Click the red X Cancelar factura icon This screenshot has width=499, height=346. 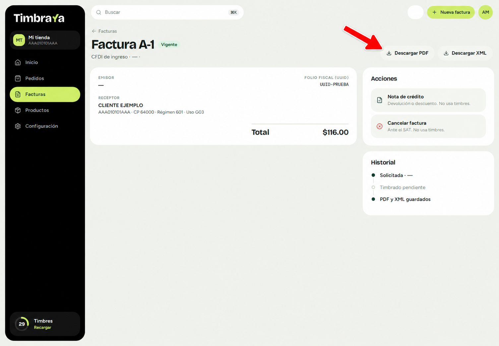(x=380, y=126)
